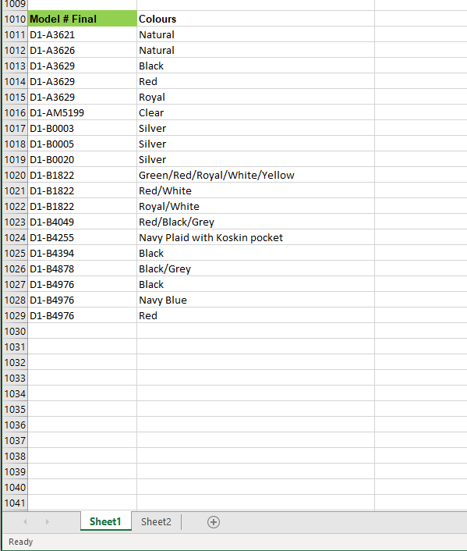Viewport: 467px width, 551px height.
Task: Select the Model # Final header cell
Action: point(82,19)
